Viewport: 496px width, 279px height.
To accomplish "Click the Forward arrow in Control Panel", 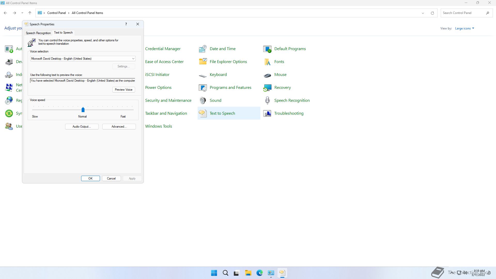I will pos(14,13).
